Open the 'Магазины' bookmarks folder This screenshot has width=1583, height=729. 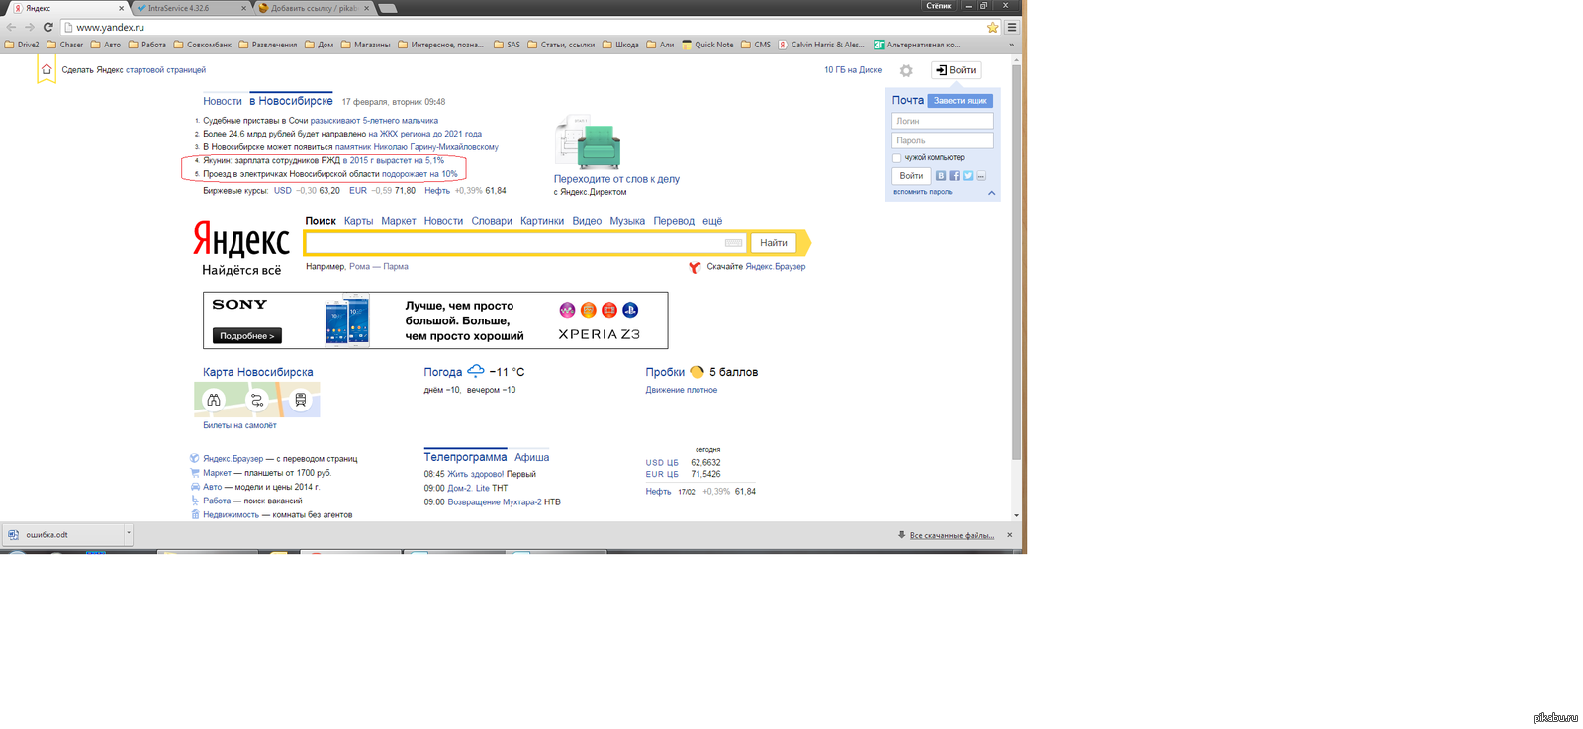365,45
